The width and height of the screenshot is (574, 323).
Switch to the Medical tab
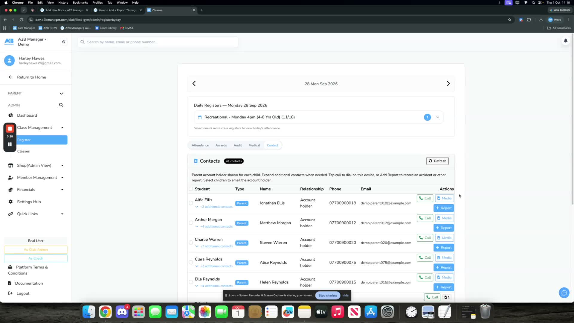pyautogui.click(x=254, y=145)
